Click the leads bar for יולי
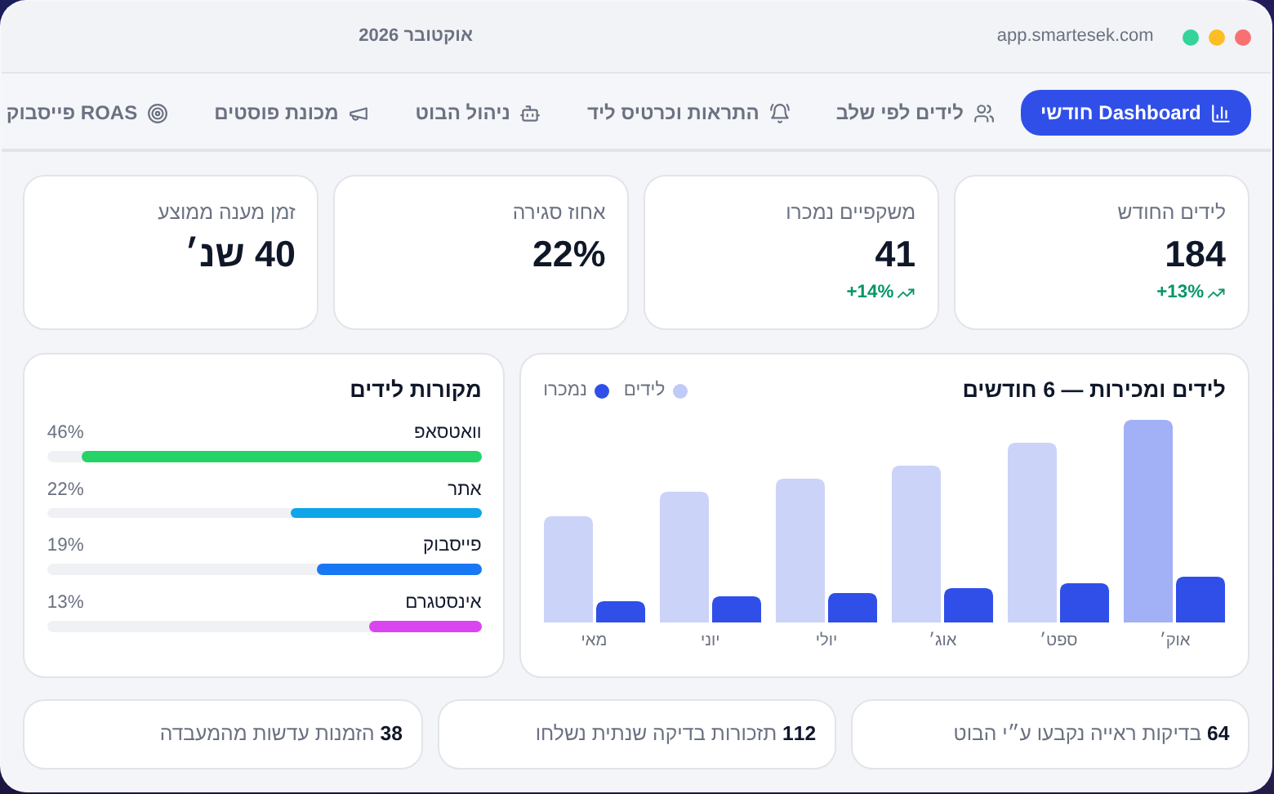Viewport: 1274px width, 794px height. point(800,551)
